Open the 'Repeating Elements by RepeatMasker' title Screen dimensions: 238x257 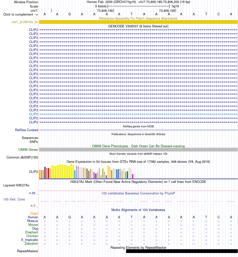point(138,247)
